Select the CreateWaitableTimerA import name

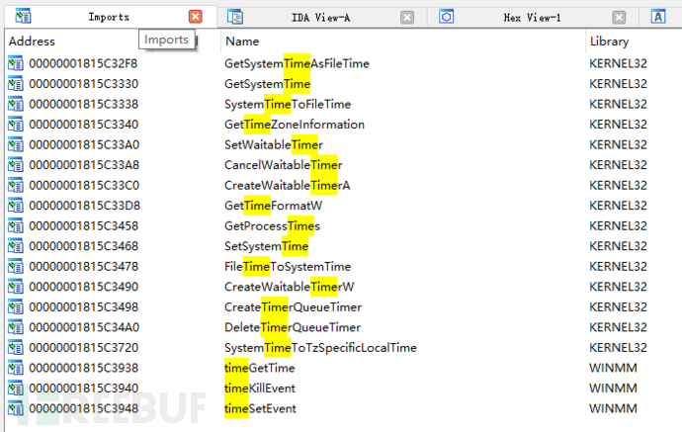(x=287, y=185)
